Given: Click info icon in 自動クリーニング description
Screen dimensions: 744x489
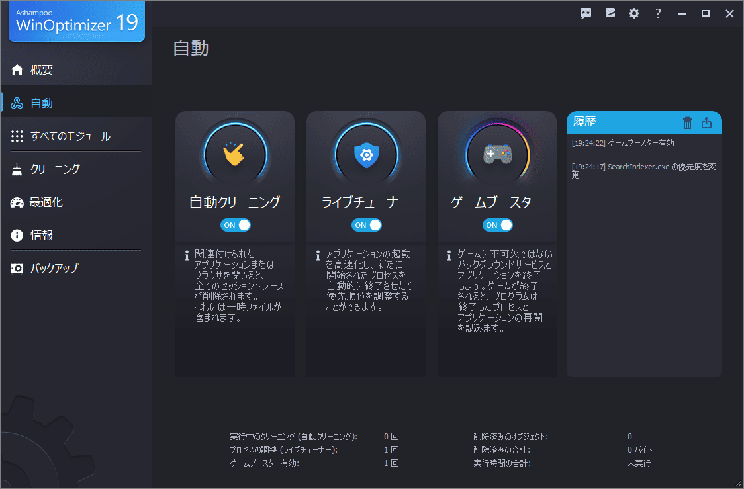Looking at the screenshot, I should (187, 255).
